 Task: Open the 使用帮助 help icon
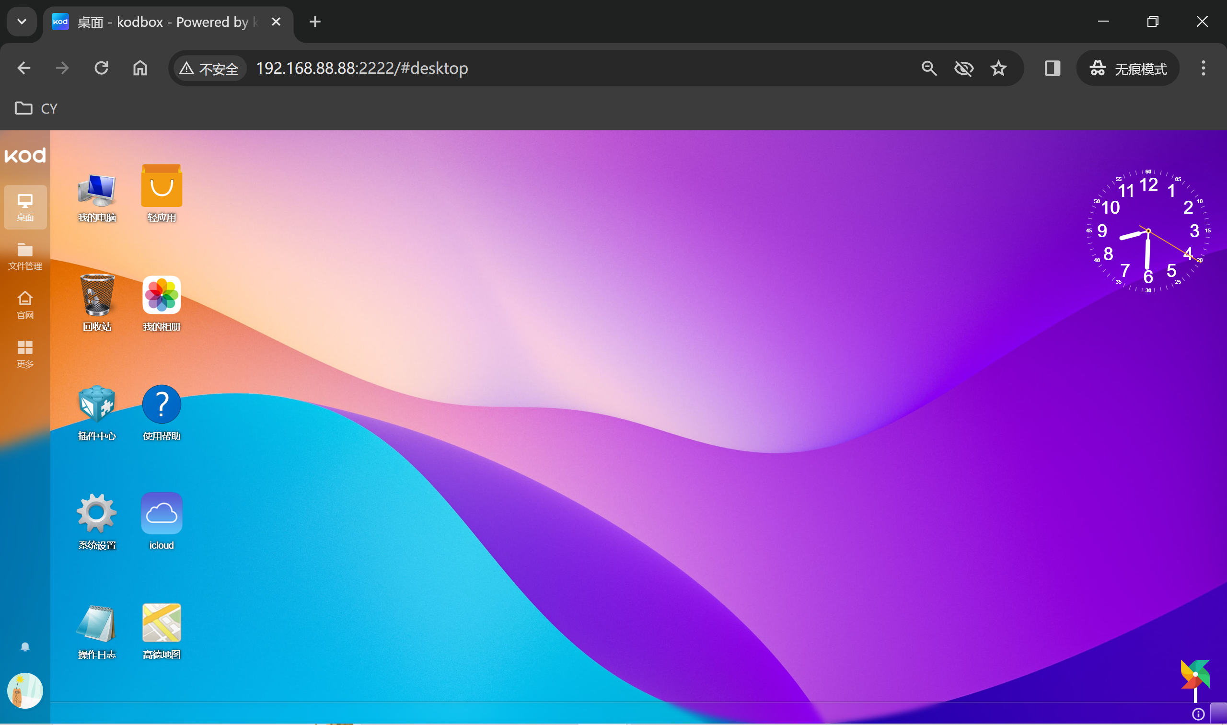(x=162, y=413)
